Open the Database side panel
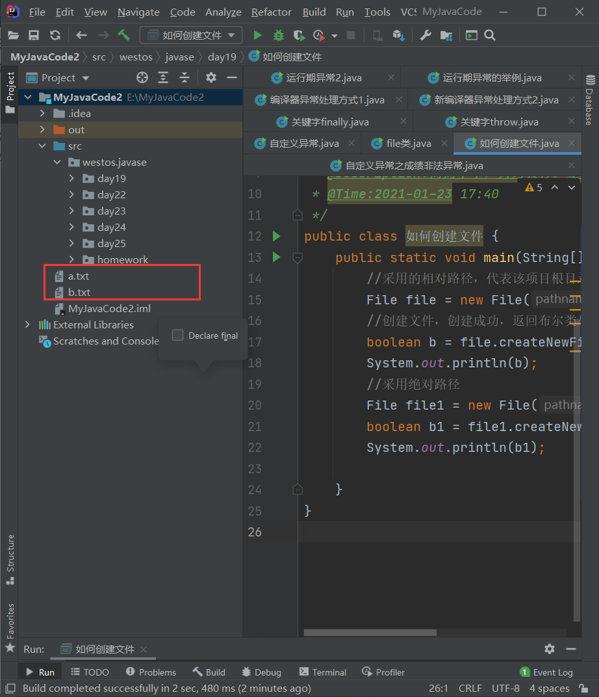 (590, 101)
